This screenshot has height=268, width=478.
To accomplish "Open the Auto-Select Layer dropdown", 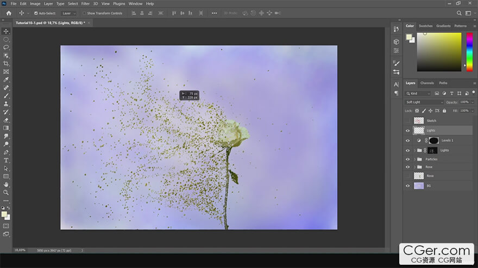I will (68, 14).
